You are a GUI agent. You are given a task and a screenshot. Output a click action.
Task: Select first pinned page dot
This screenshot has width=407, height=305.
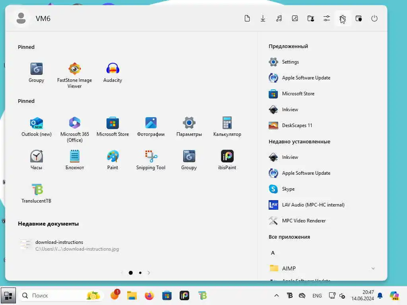pos(130,272)
